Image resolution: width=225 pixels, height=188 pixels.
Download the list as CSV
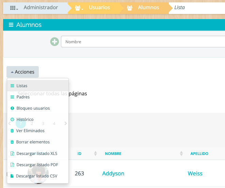click(38, 176)
